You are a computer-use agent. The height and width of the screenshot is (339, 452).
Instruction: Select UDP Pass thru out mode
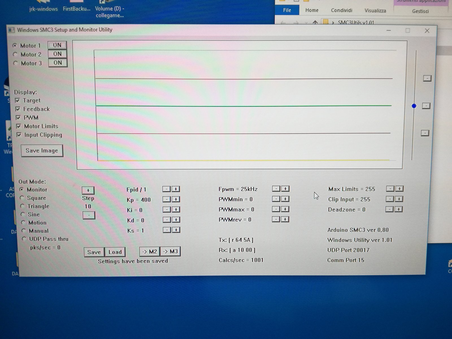pos(24,239)
